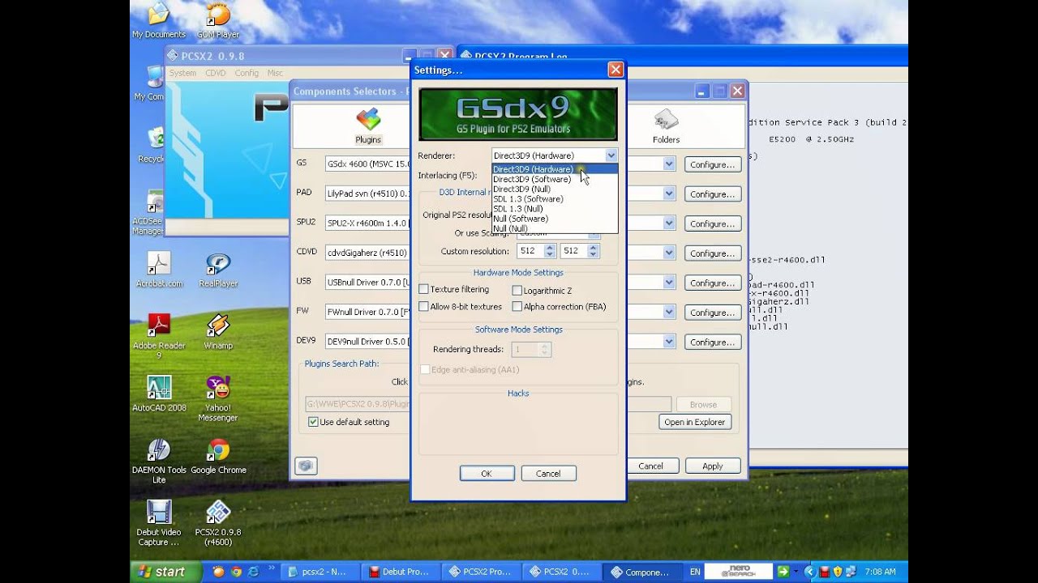Click Open in Explorer button

pos(695,422)
